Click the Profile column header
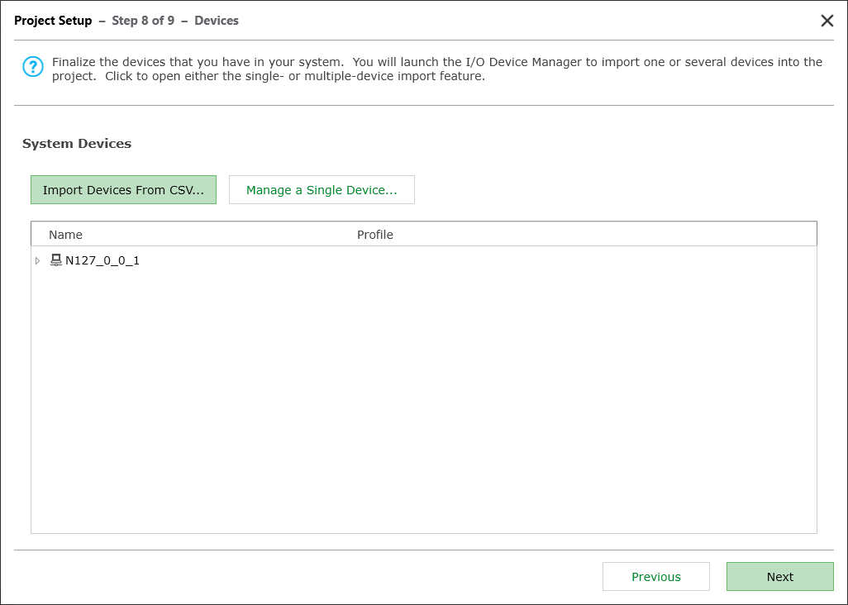The width and height of the screenshot is (848, 605). tap(374, 235)
